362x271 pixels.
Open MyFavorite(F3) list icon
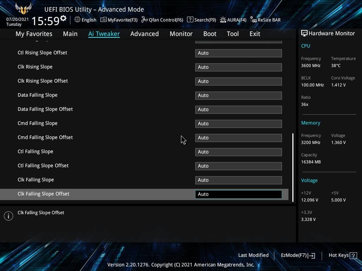click(x=104, y=20)
